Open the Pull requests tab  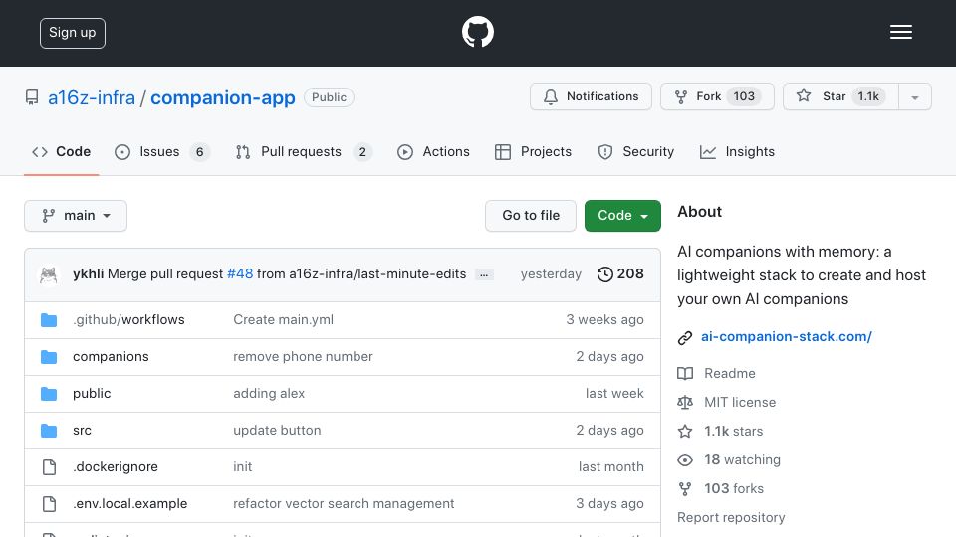[303, 151]
